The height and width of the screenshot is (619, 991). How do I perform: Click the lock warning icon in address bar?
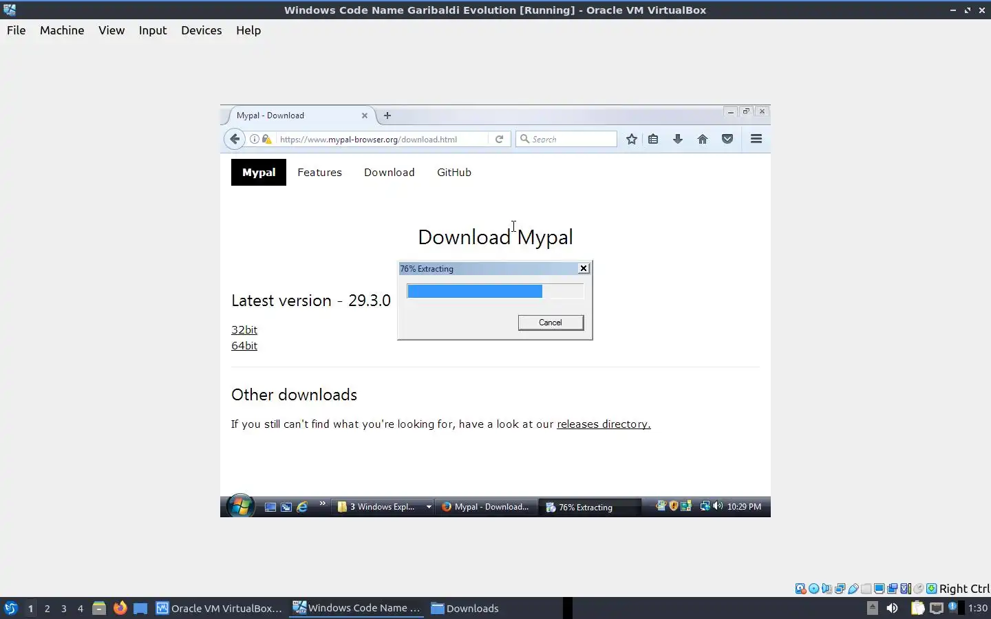266,139
